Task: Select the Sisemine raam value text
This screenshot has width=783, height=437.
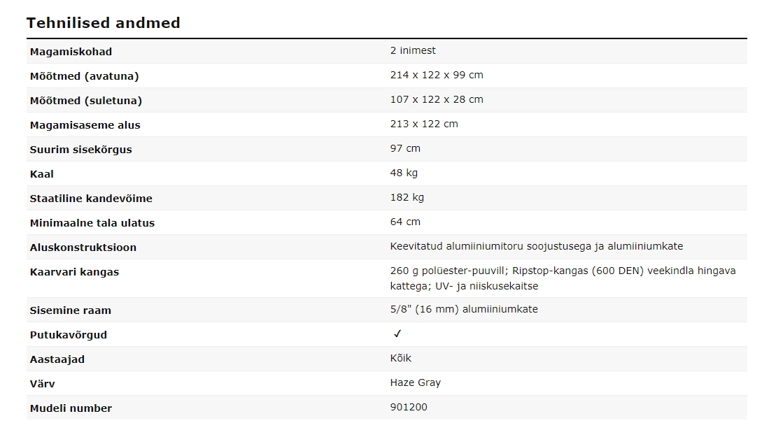Action: tap(464, 309)
